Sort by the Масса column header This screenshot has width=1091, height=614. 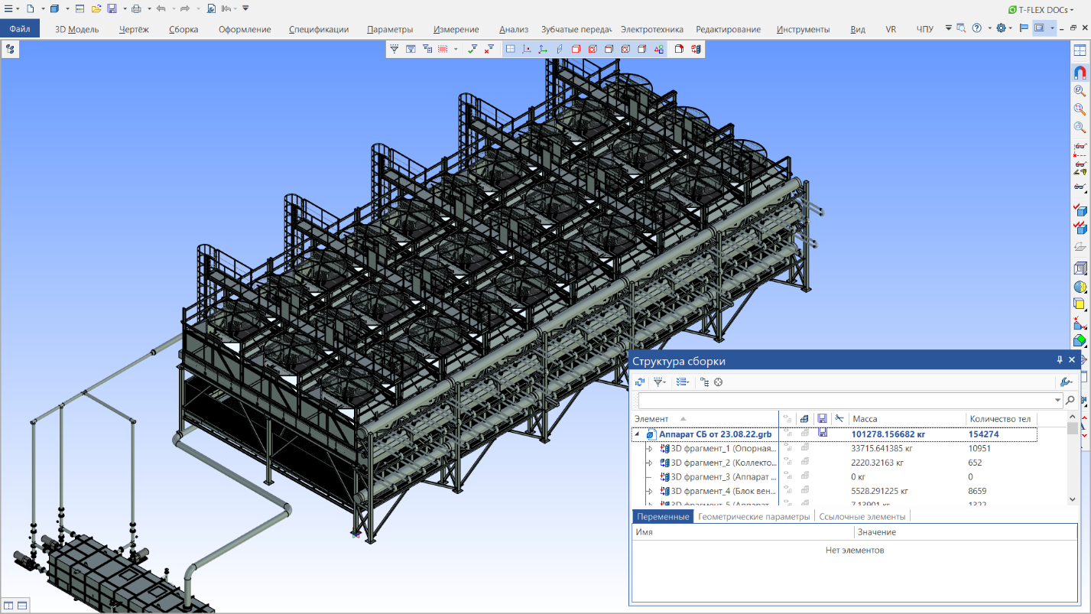pos(865,419)
